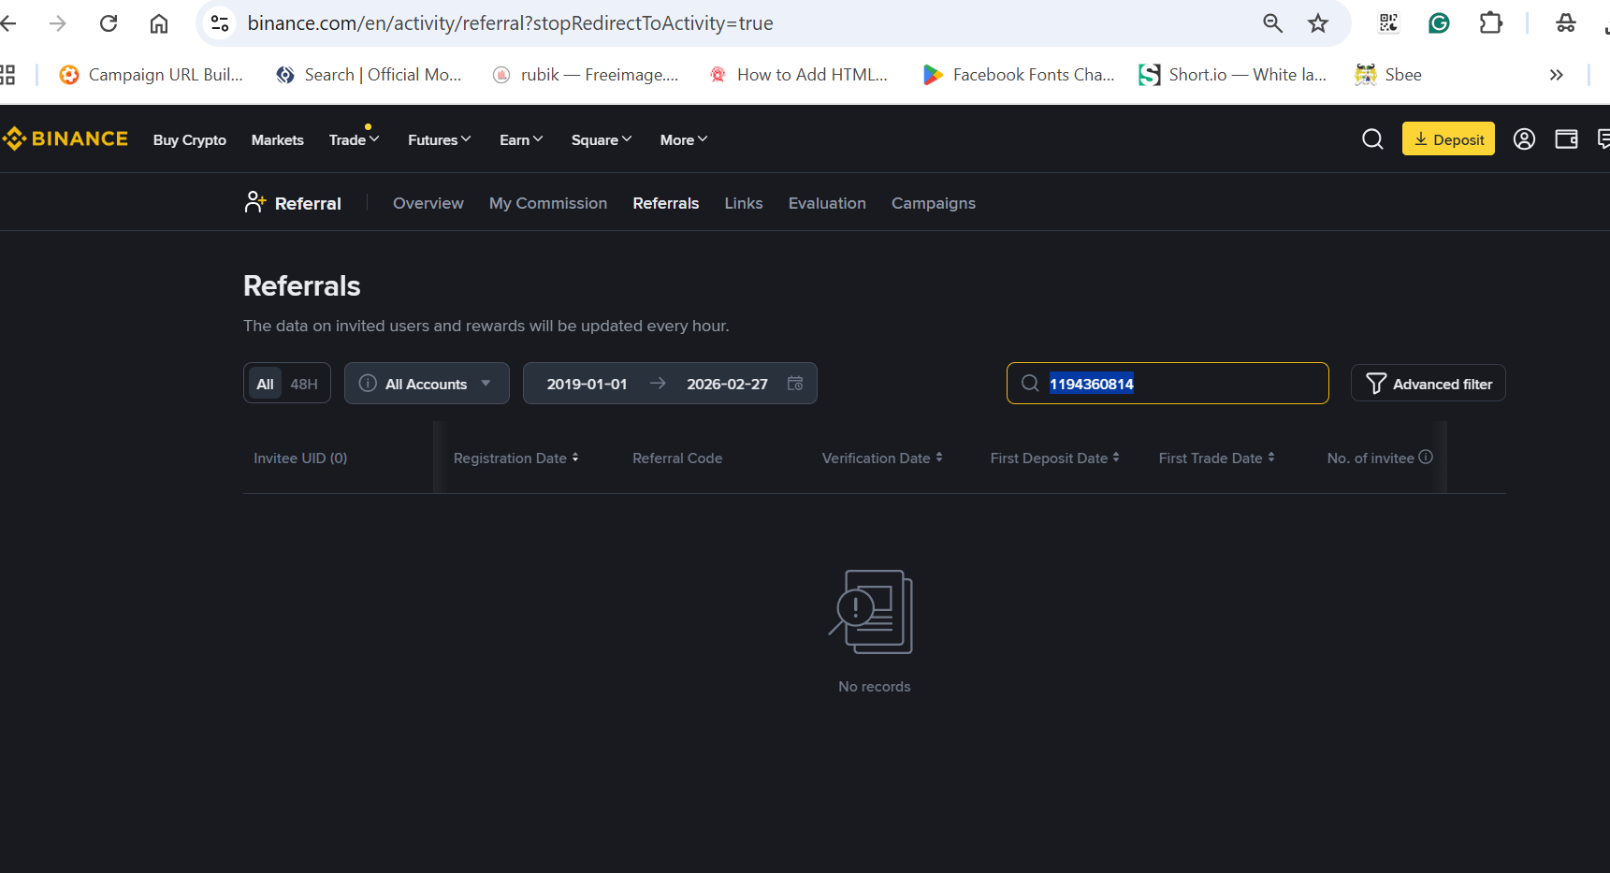Expand the Earn menu
The image size is (1610, 873).
pyautogui.click(x=521, y=140)
